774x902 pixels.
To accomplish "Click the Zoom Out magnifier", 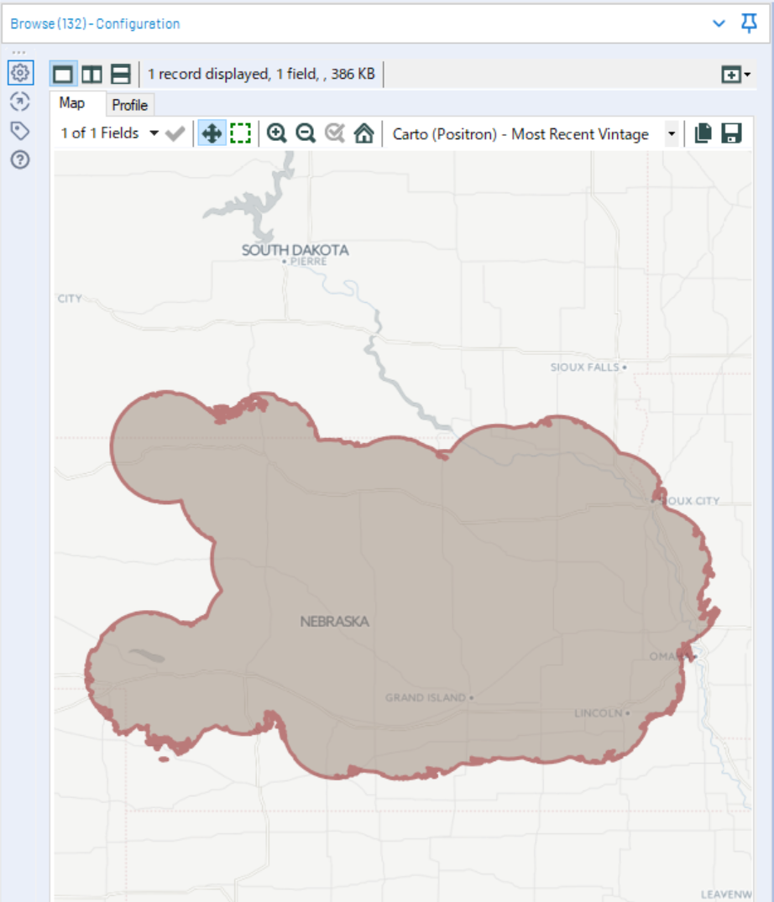I will coord(306,133).
